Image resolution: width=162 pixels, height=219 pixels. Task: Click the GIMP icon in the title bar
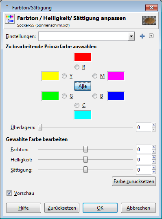[7, 7]
